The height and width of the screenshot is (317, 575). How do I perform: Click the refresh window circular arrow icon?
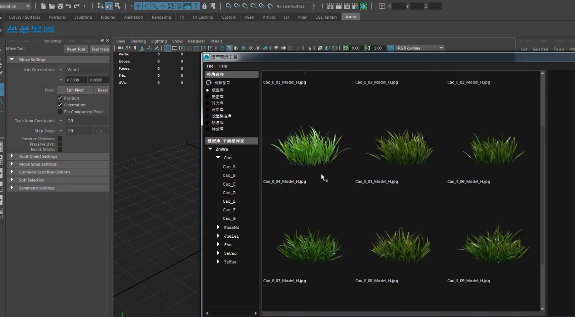click(209, 82)
